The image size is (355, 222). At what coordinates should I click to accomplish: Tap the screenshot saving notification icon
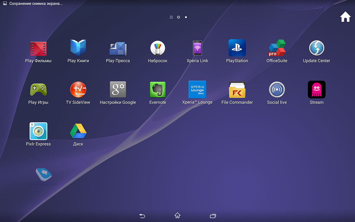click(5, 4)
